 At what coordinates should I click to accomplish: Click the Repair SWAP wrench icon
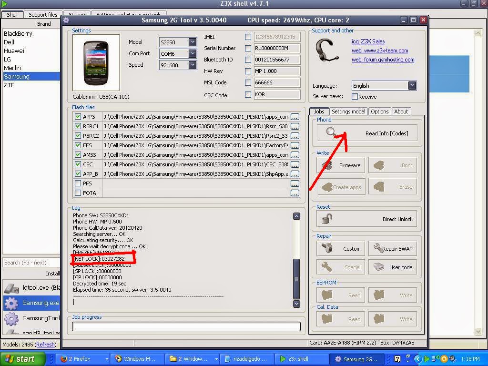[x=378, y=248]
